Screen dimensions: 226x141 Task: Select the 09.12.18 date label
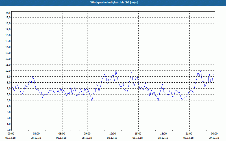pyautogui.click(x=214, y=138)
